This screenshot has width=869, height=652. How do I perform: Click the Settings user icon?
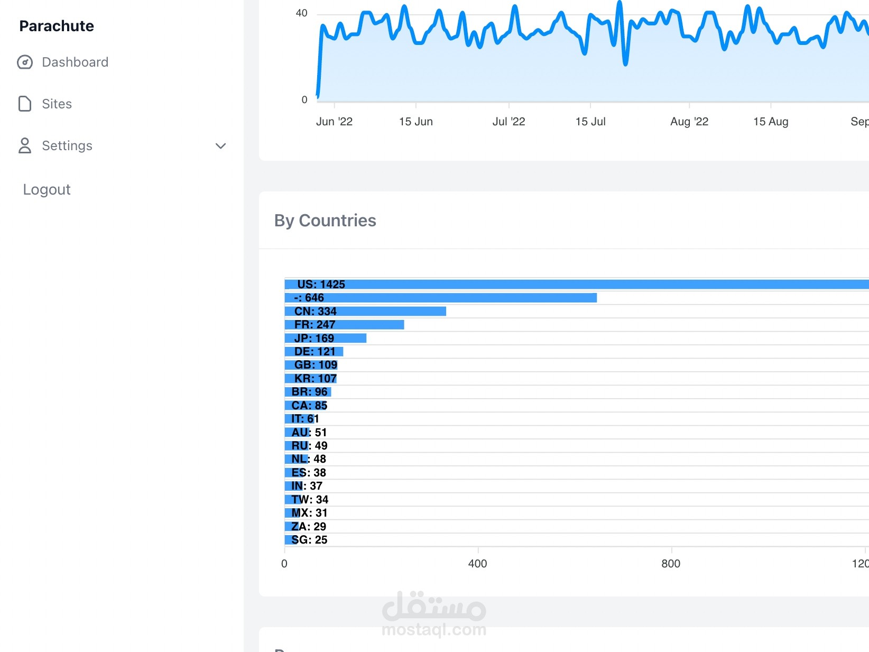[x=25, y=145]
